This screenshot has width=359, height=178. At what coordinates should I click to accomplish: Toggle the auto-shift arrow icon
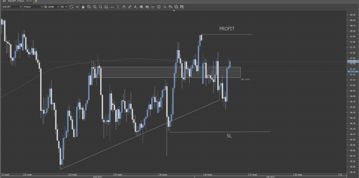[x=77, y=7]
